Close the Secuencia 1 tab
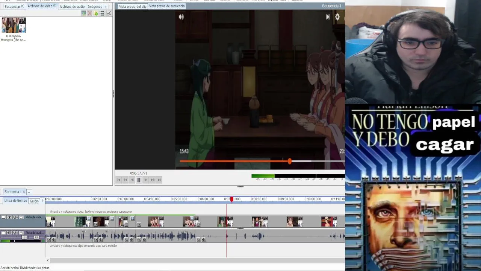The image size is (481, 271). 24,192
